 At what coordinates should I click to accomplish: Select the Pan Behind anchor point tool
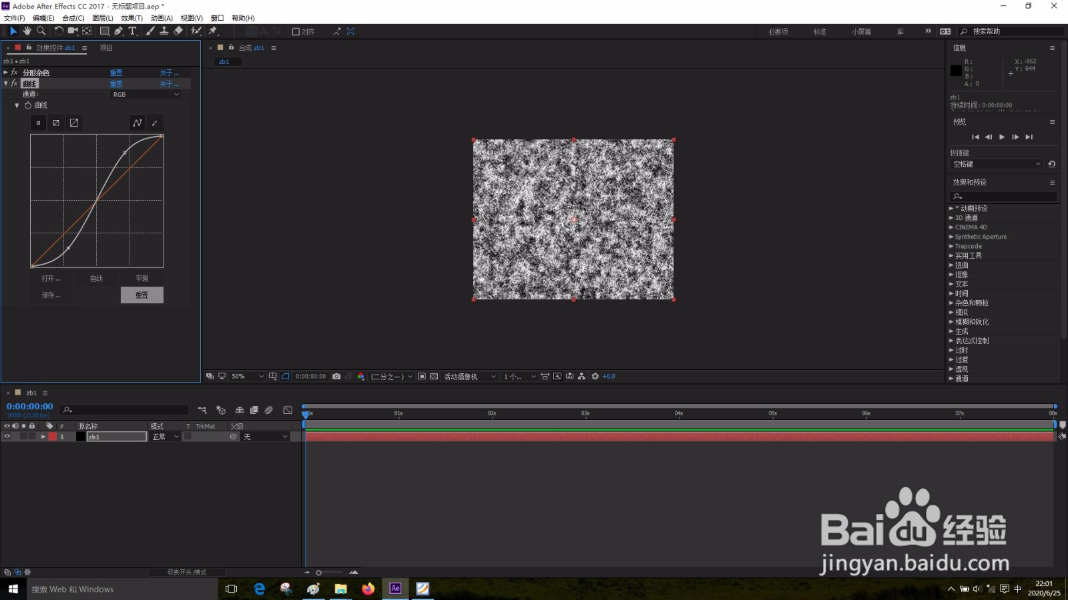[x=87, y=31]
